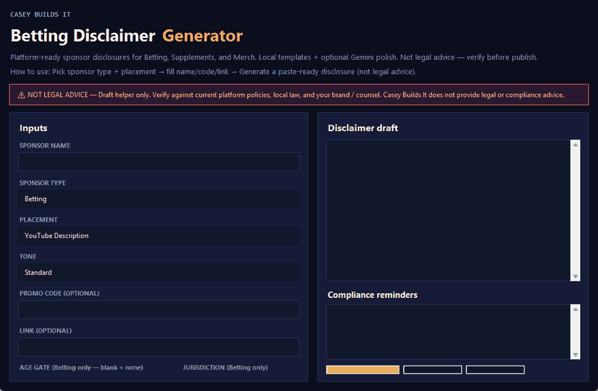Click the 'AGE GATE (Betting only' label

(x=82, y=367)
